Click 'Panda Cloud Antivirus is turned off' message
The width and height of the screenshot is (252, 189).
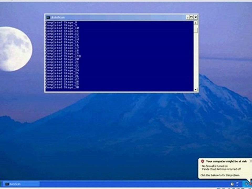[x=221, y=169]
